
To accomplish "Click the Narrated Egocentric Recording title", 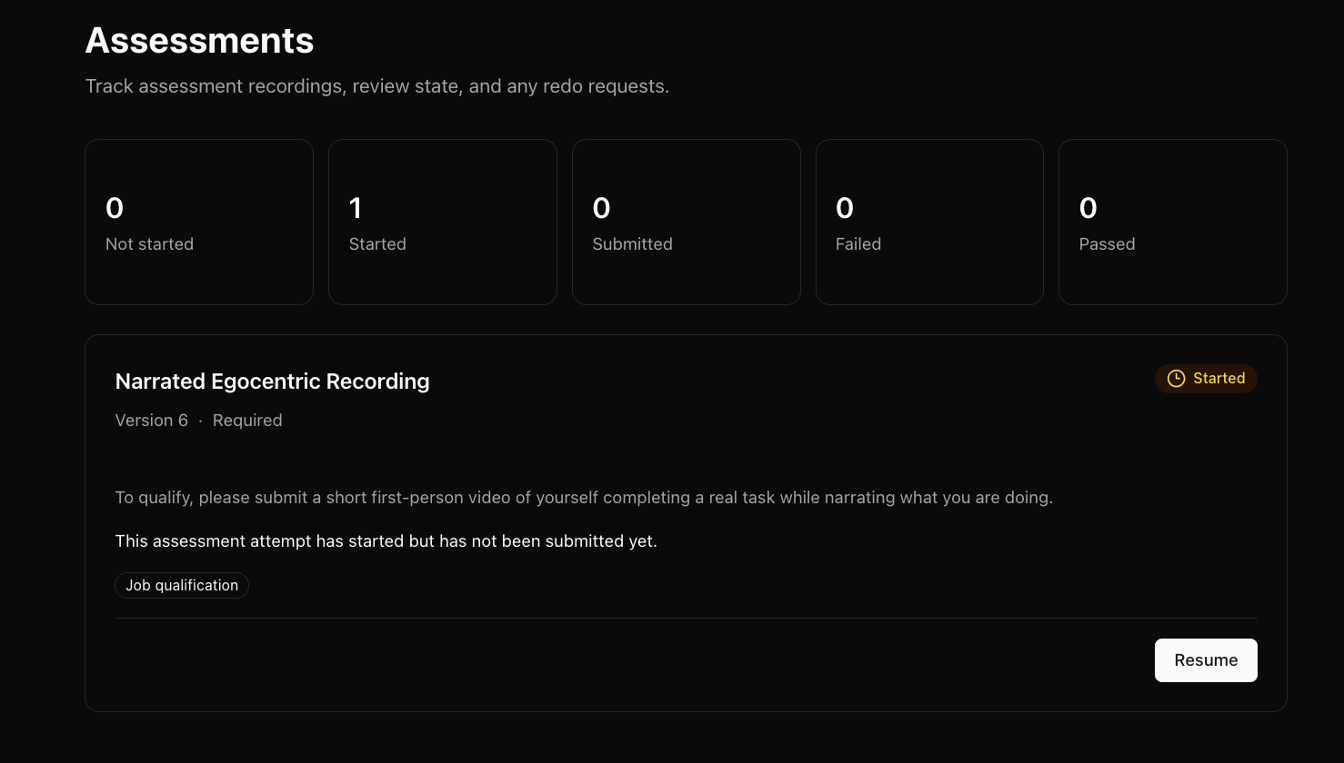I will (x=273, y=381).
